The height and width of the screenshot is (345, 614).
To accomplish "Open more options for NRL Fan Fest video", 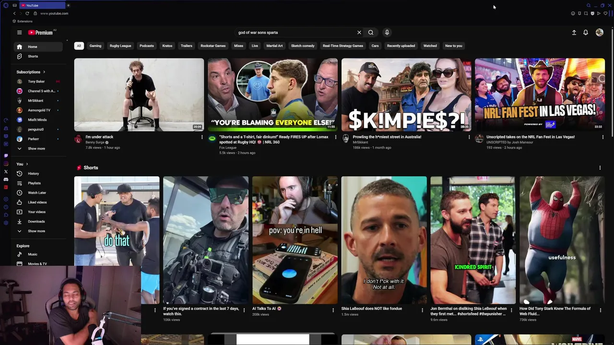I will click(x=603, y=137).
